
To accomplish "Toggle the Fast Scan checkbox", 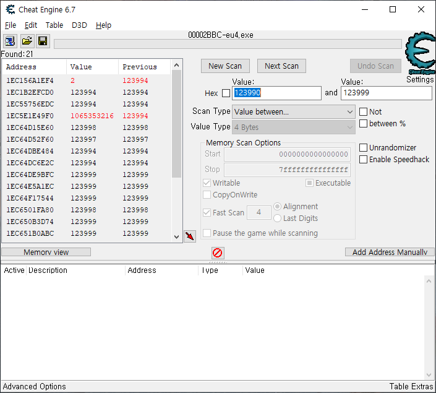I will 207,213.
